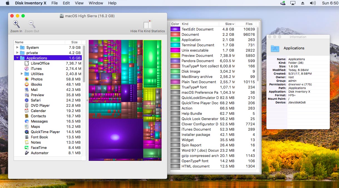Click the Files column header
The width and height of the screenshot is (339, 188).
249,24
